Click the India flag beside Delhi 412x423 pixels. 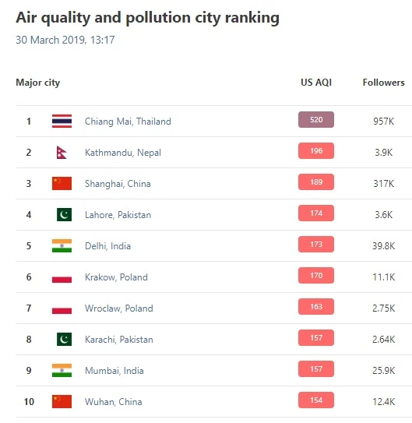pos(62,245)
